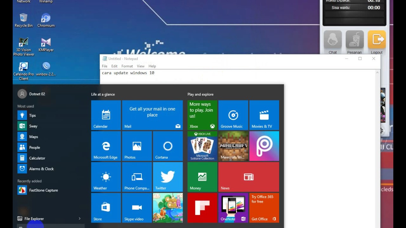This screenshot has width=406, height=228.
Task: Open Notepad File menu
Action: click(x=104, y=66)
